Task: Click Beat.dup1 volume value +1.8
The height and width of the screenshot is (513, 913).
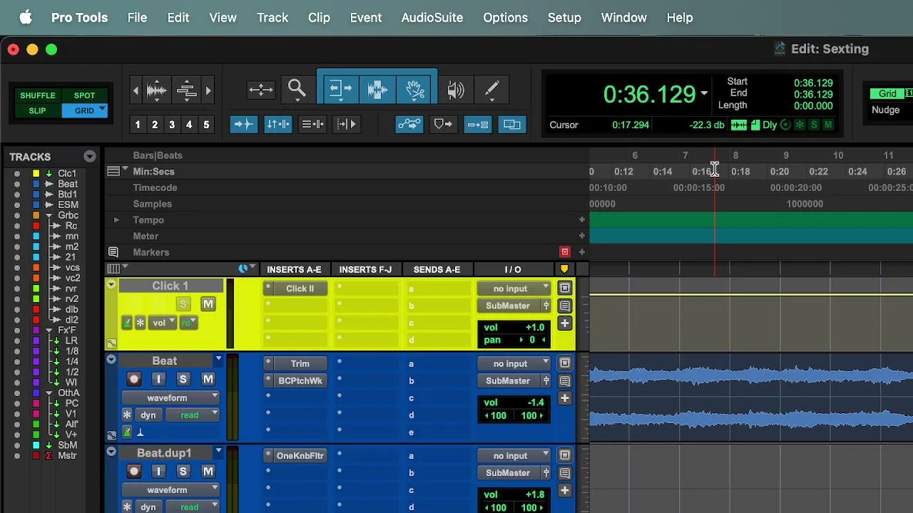Action: pos(535,494)
